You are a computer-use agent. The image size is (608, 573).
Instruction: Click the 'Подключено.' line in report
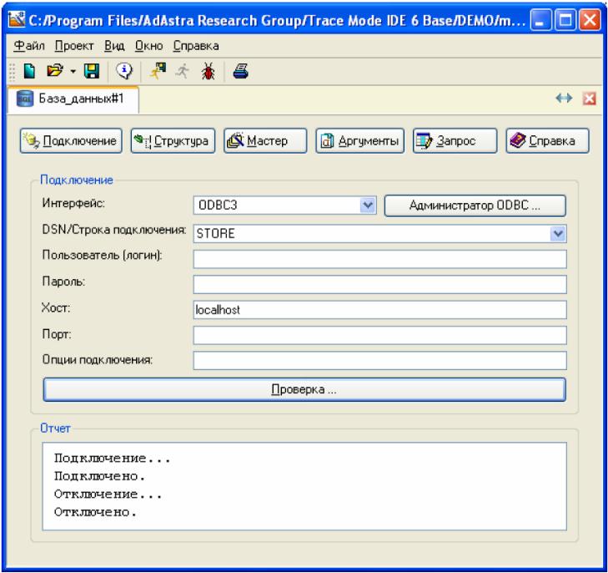(99, 476)
